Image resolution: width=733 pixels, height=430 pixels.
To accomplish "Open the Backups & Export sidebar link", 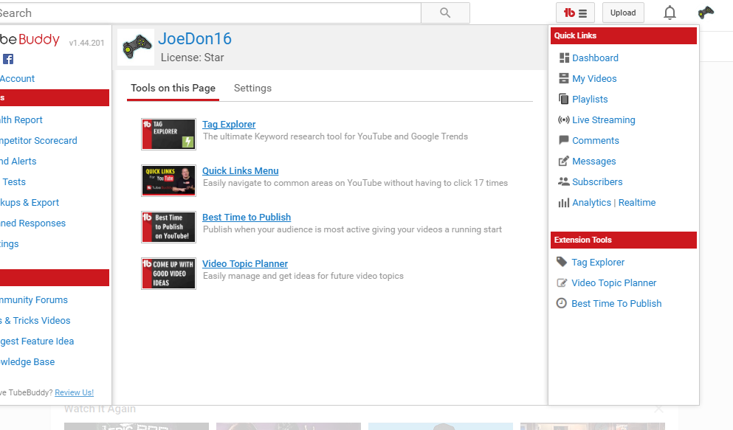I will pos(30,203).
